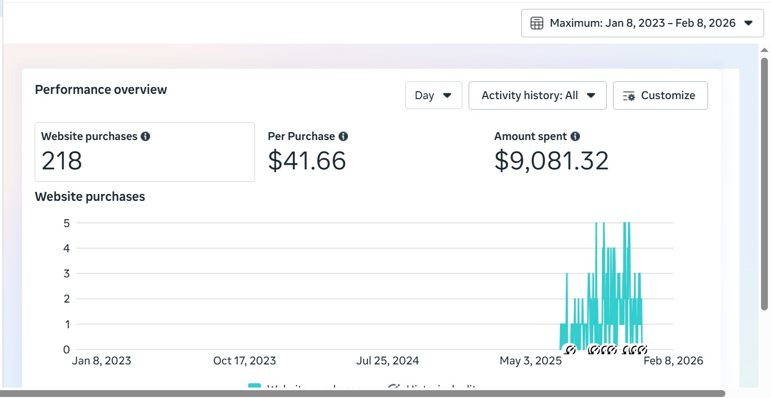771x398 pixels.
Task: Click the scroll-up arrow above vertical scrollbar
Action: click(765, 50)
